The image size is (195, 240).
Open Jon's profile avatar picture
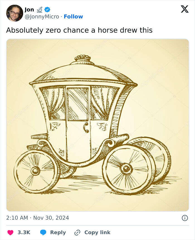[x=14, y=13]
